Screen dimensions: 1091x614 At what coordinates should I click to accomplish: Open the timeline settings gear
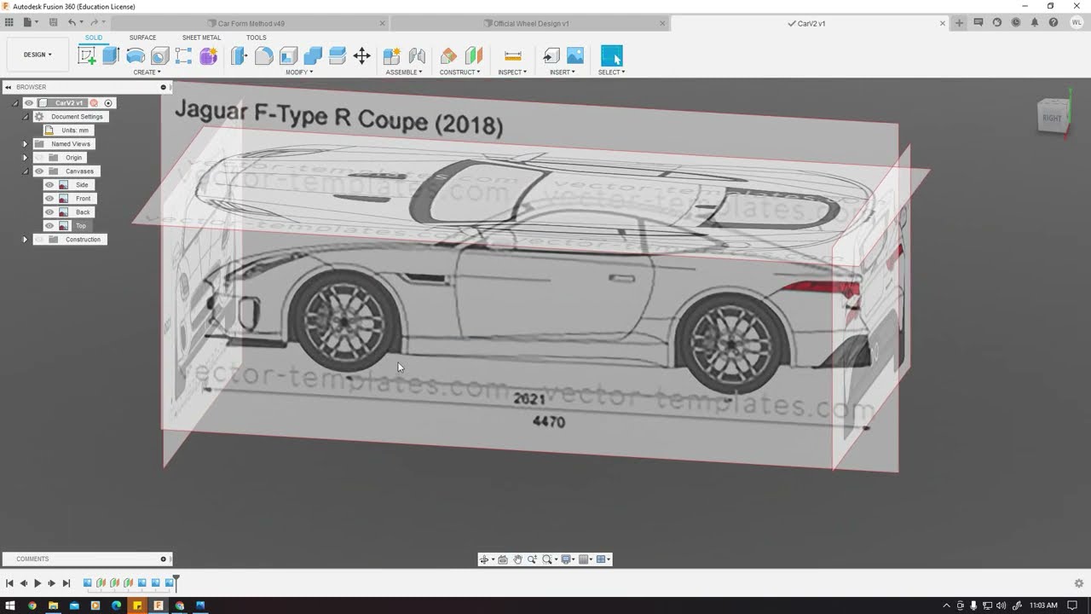(x=1078, y=583)
